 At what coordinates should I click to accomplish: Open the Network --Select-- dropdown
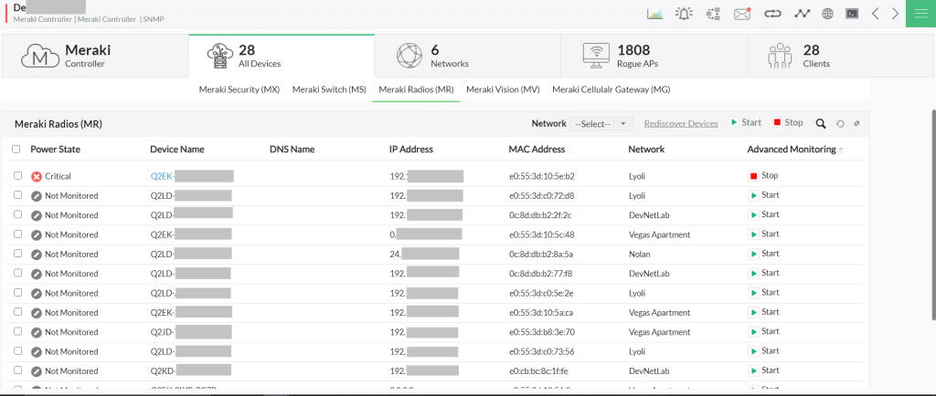[x=601, y=123]
